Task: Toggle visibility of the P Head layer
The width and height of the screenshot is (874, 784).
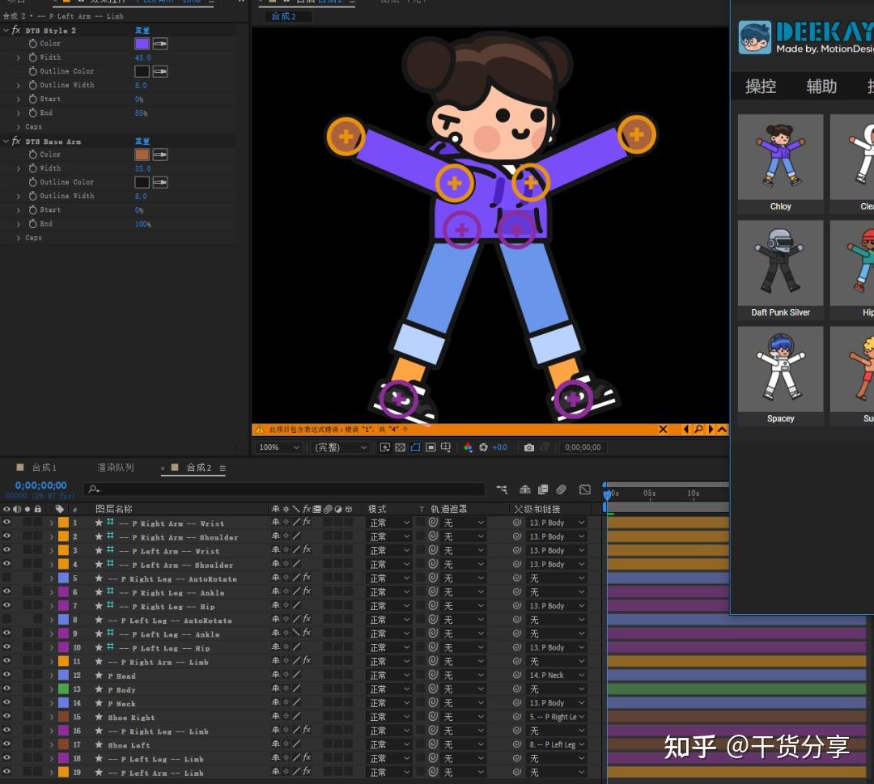Action: pos(6,676)
